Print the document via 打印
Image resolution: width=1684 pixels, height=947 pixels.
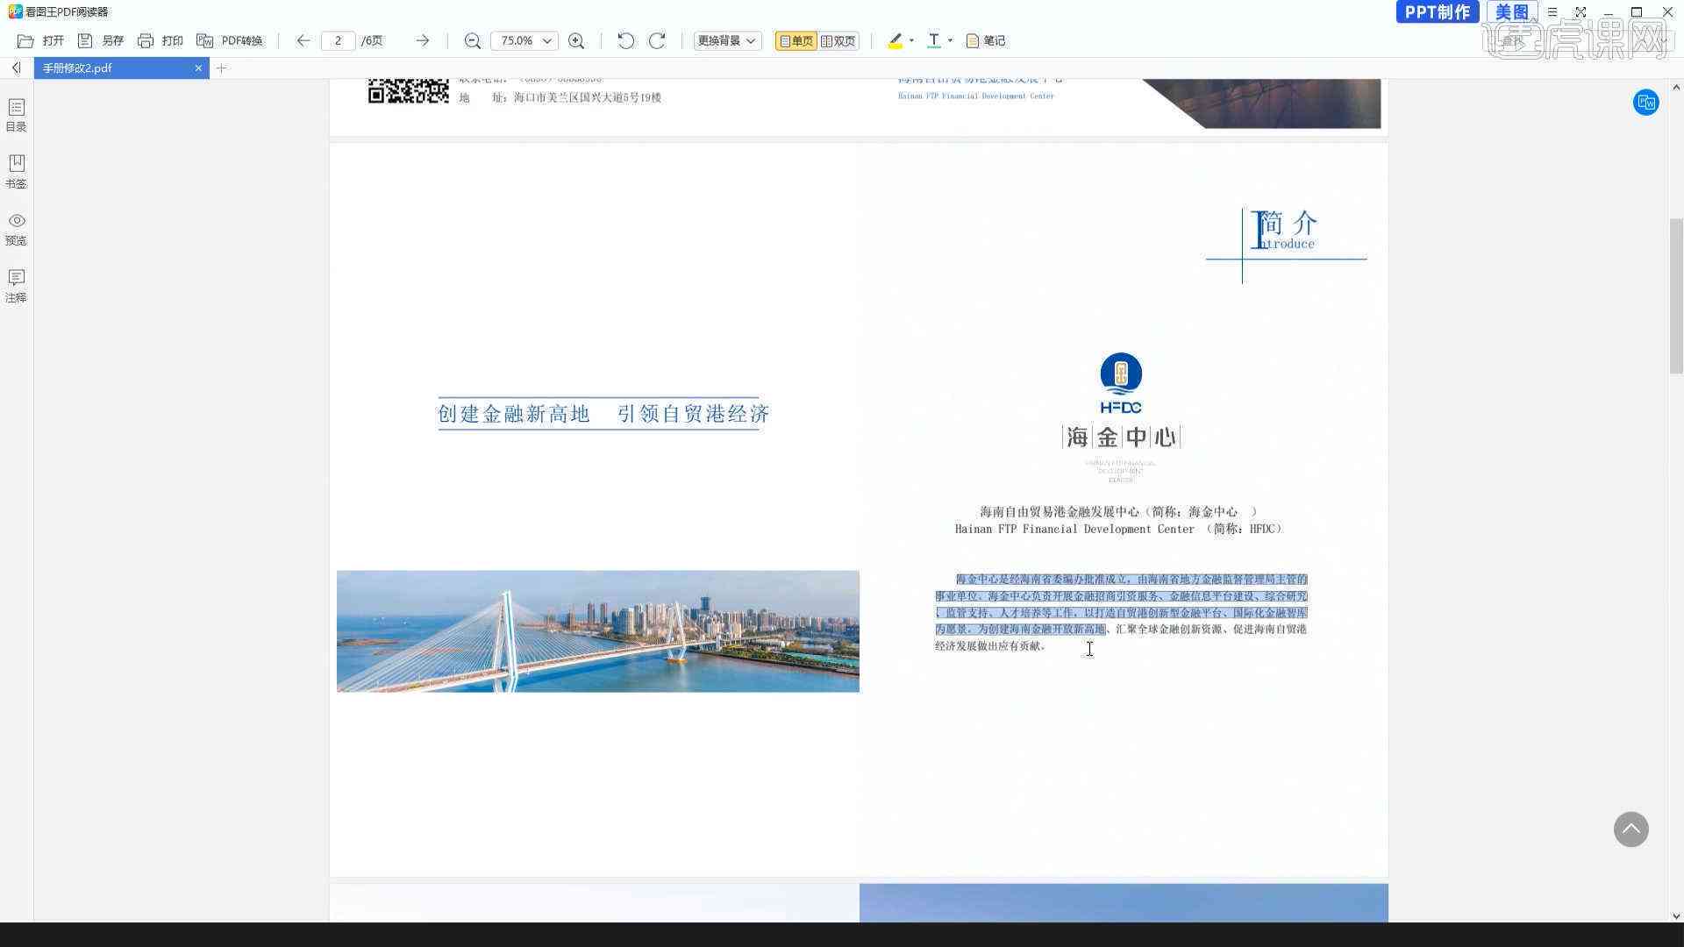(161, 40)
